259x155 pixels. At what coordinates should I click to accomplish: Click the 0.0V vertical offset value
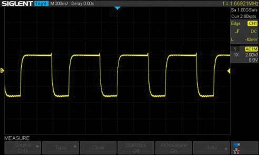click(x=253, y=60)
